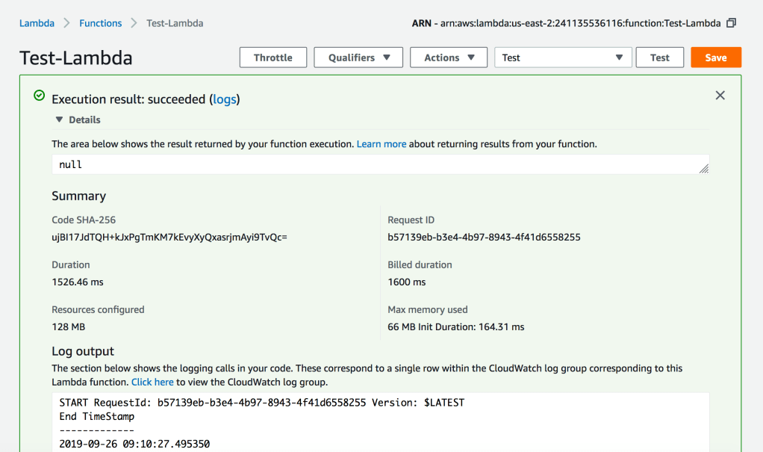Expand the test event selector showing Test

pyautogui.click(x=563, y=58)
